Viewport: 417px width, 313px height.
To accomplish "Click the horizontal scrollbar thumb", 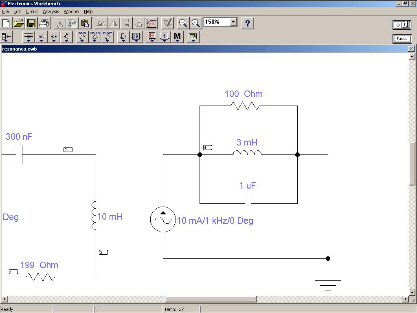I will (x=211, y=299).
